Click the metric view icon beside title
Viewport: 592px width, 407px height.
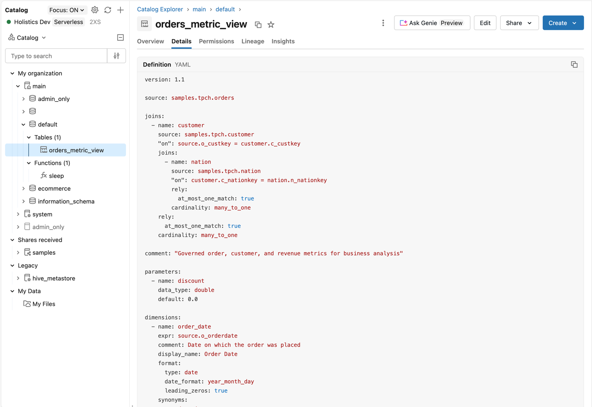[145, 24]
